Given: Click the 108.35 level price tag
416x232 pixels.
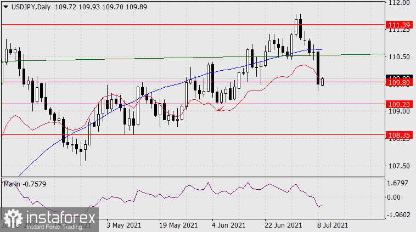Looking at the screenshot, I should coord(397,134).
